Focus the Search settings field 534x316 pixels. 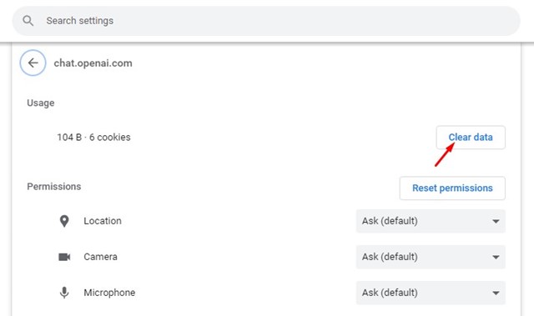coord(266,21)
